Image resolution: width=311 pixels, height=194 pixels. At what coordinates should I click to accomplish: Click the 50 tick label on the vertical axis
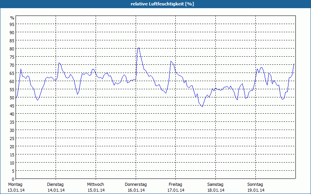click(x=12, y=97)
